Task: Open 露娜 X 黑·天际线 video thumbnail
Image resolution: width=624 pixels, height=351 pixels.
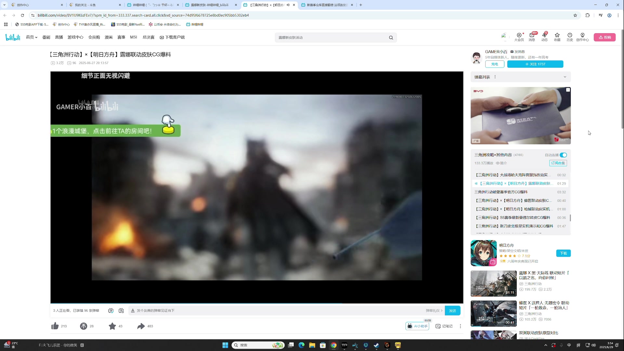Action: tap(493, 283)
